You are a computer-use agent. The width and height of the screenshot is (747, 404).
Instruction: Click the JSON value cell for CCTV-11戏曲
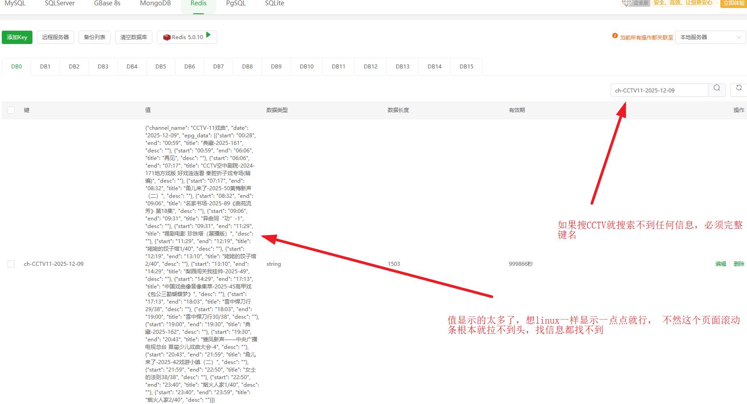tap(202, 264)
